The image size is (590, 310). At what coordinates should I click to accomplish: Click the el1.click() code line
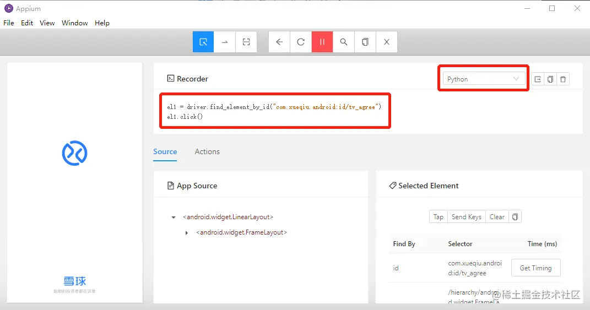click(185, 117)
